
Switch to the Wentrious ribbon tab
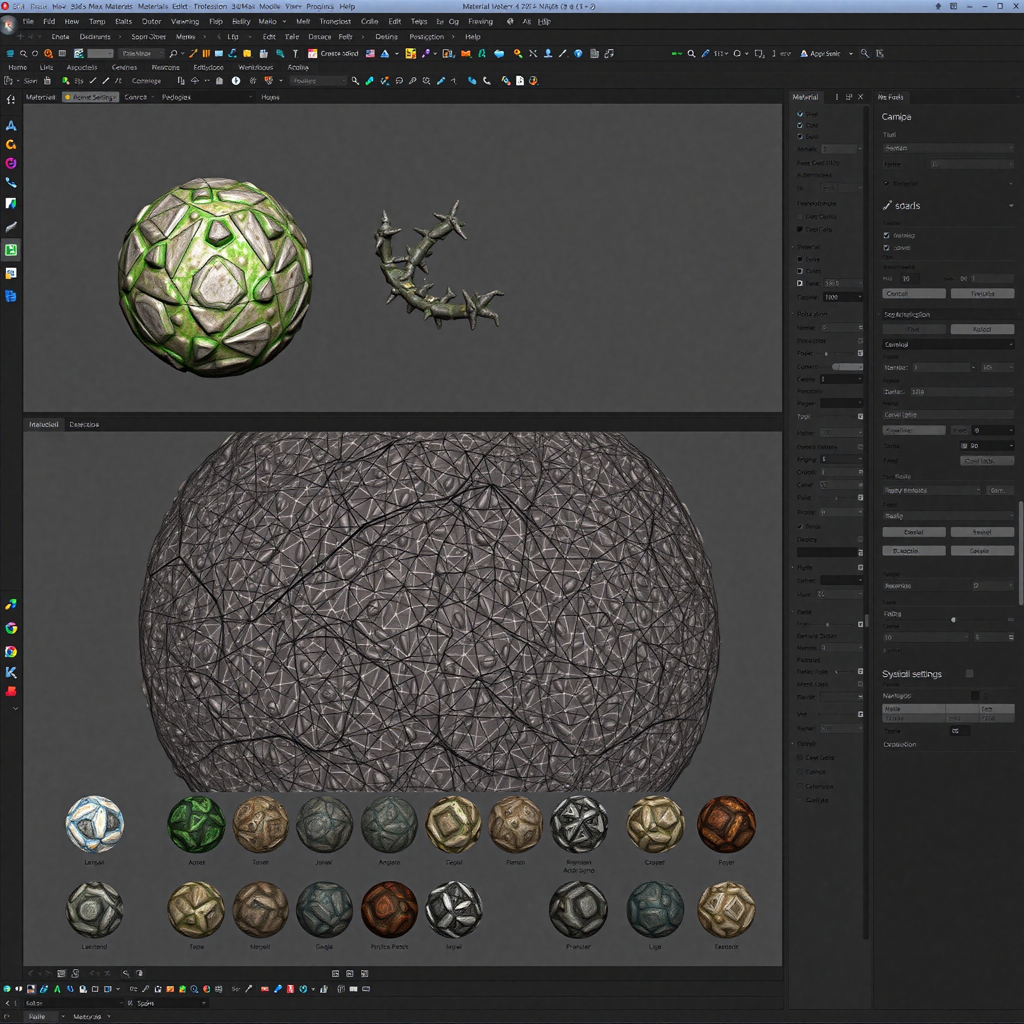coord(256,67)
